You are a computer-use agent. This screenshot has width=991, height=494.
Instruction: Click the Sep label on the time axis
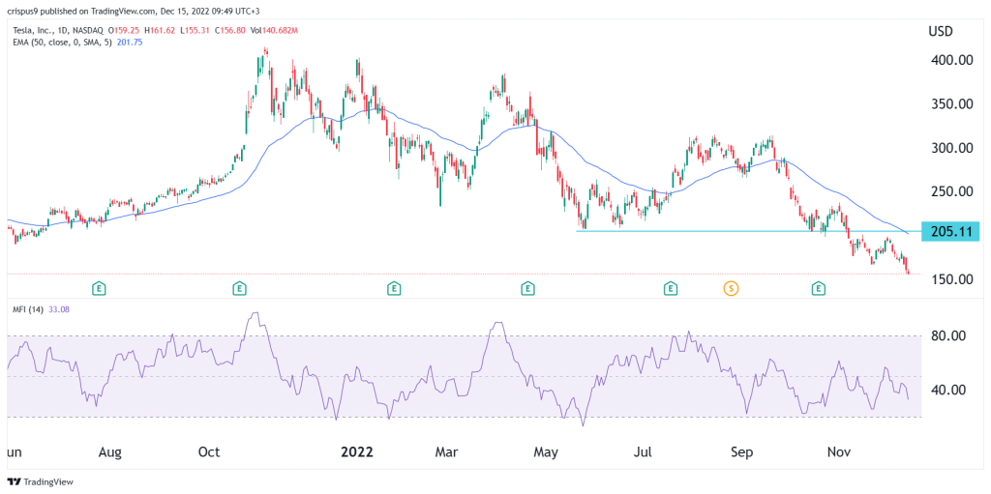pos(742,452)
